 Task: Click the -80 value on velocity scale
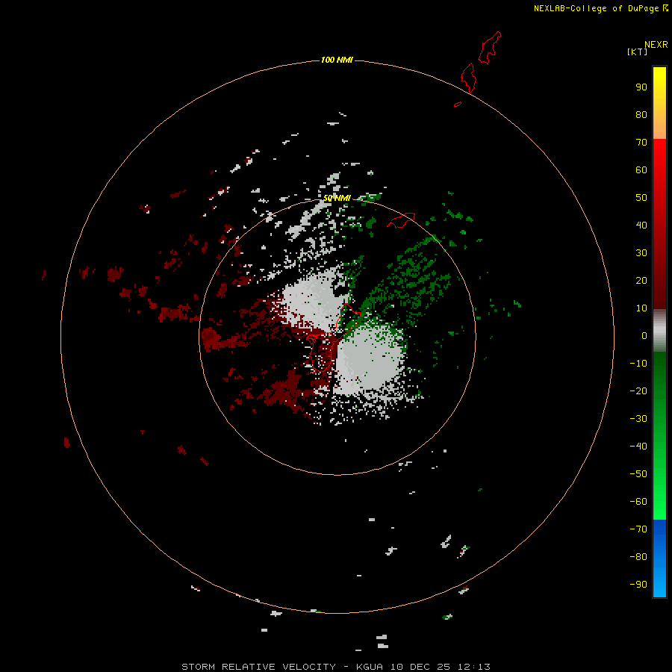pos(638,557)
